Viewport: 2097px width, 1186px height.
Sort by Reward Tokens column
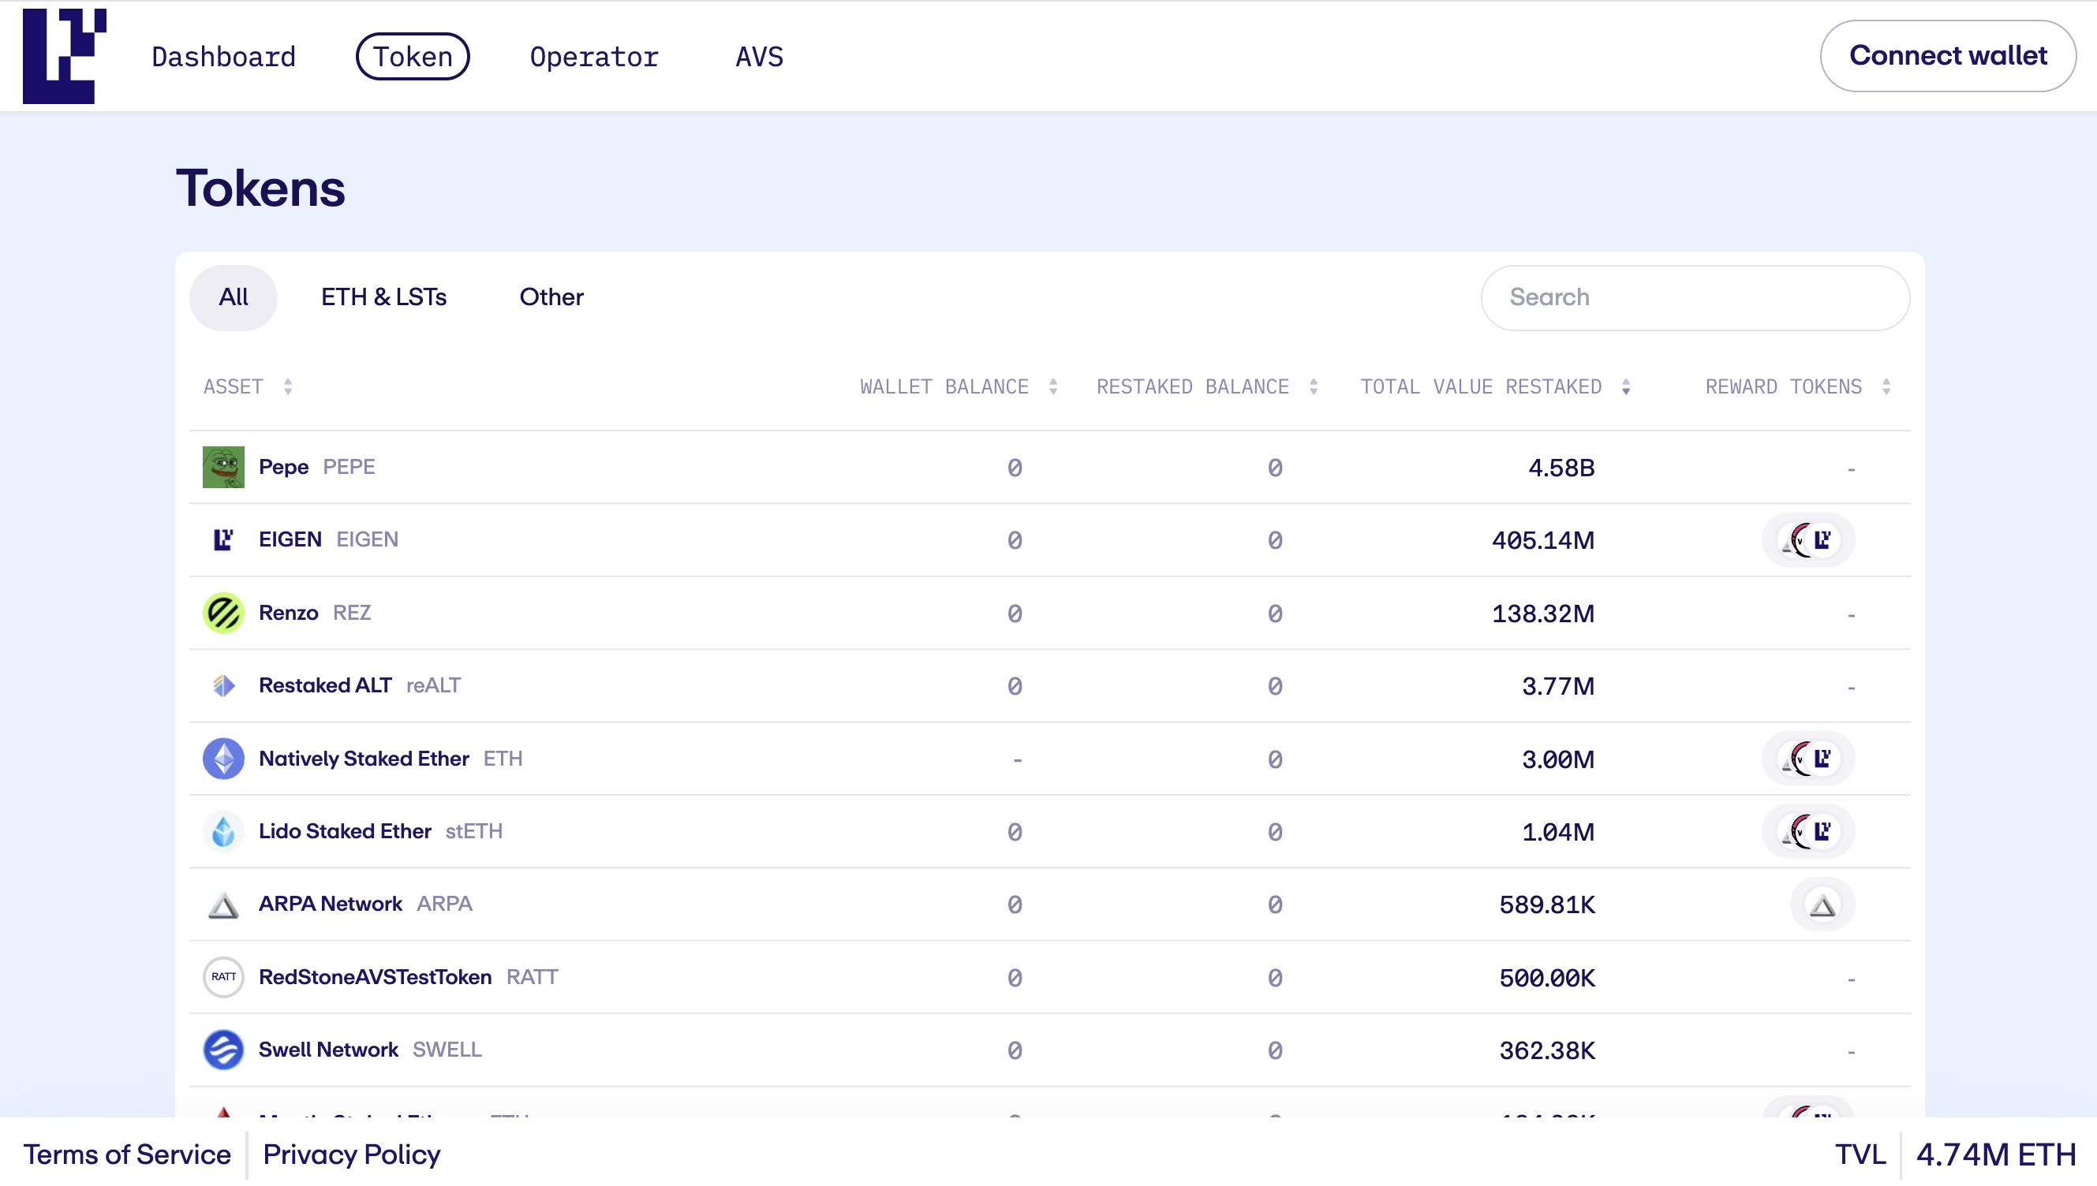1886,386
